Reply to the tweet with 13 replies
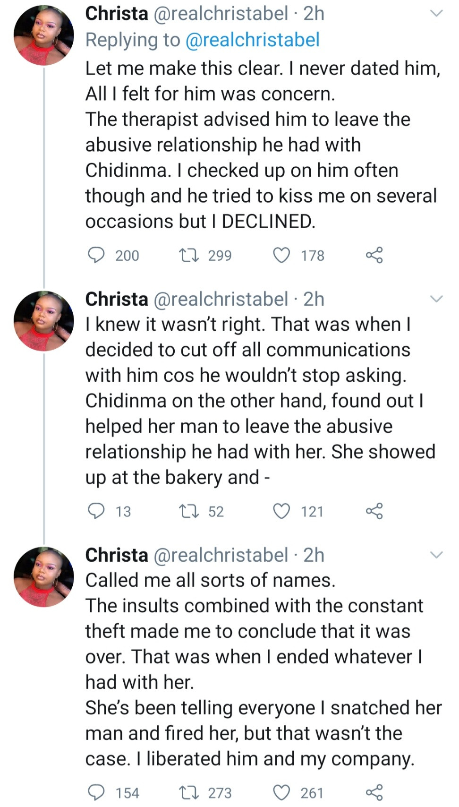 click(x=97, y=511)
